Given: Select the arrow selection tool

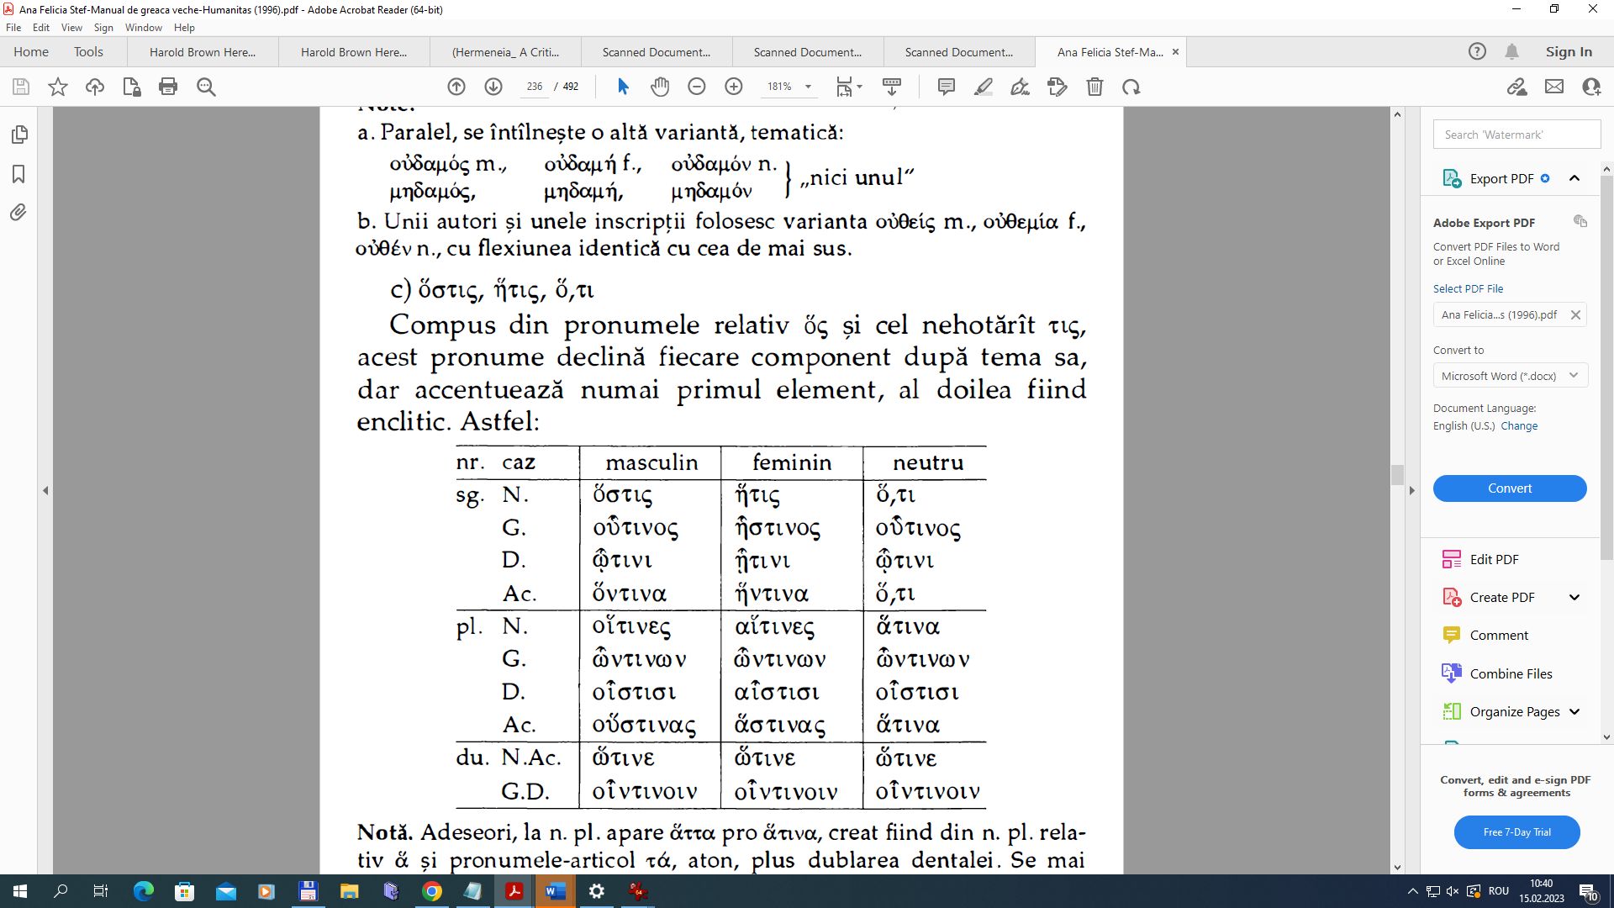Looking at the screenshot, I should click(623, 87).
